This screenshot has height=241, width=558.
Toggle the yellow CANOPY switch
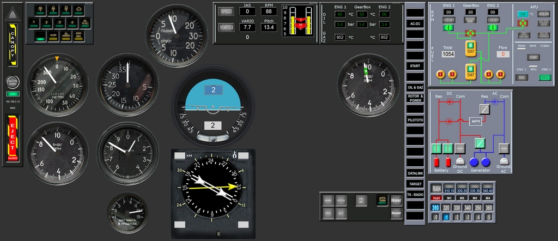(x=13, y=44)
